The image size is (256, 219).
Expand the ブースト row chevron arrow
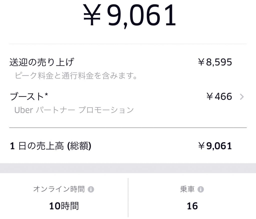click(241, 97)
